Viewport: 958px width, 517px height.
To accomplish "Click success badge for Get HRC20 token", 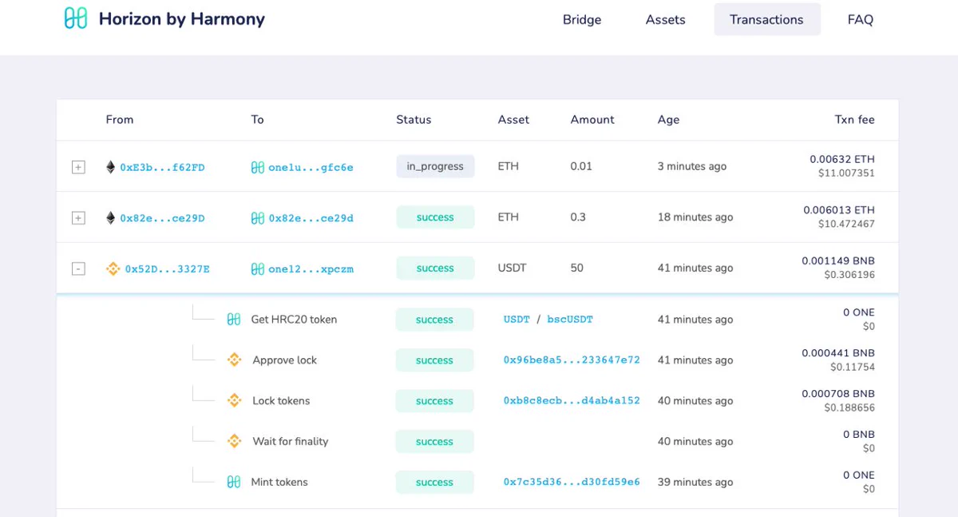I will coord(434,320).
